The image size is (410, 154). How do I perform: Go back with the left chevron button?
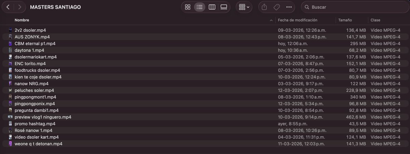[8, 7]
